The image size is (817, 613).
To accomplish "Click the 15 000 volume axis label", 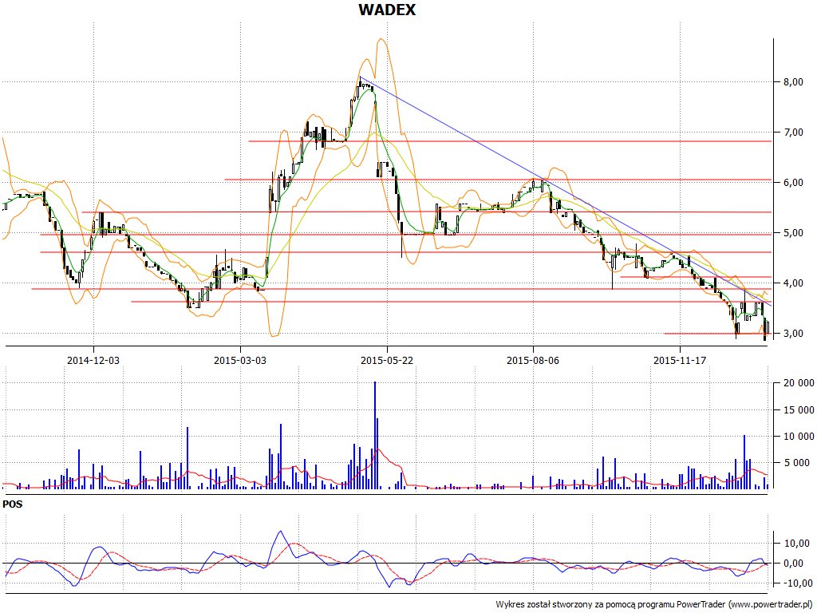I will click(x=798, y=410).
